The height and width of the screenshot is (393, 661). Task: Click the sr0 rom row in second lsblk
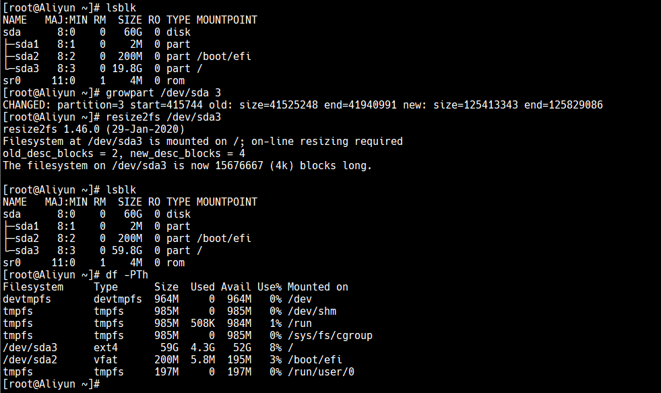click(x=94, y=263)
